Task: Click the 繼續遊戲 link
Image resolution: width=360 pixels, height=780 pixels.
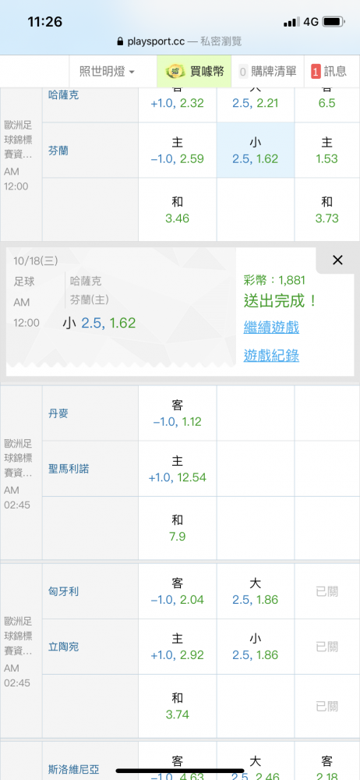Action: click(x=271, y=328)
